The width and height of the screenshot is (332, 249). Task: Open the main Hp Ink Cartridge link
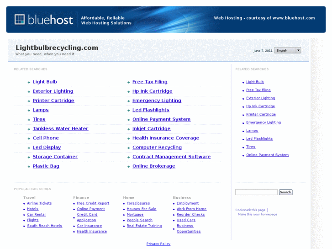tap(153, 91)
